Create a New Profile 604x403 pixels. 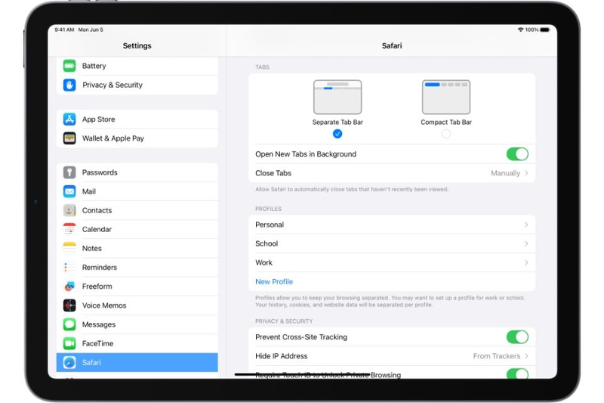[274, 281]
